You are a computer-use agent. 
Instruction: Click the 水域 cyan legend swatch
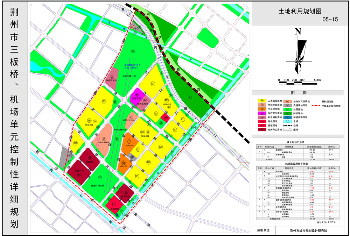coord(288,121)
